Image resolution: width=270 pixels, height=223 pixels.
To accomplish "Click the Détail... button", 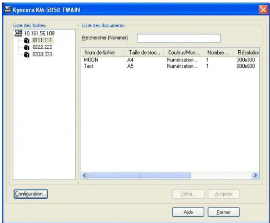I will tap(188, 194).
